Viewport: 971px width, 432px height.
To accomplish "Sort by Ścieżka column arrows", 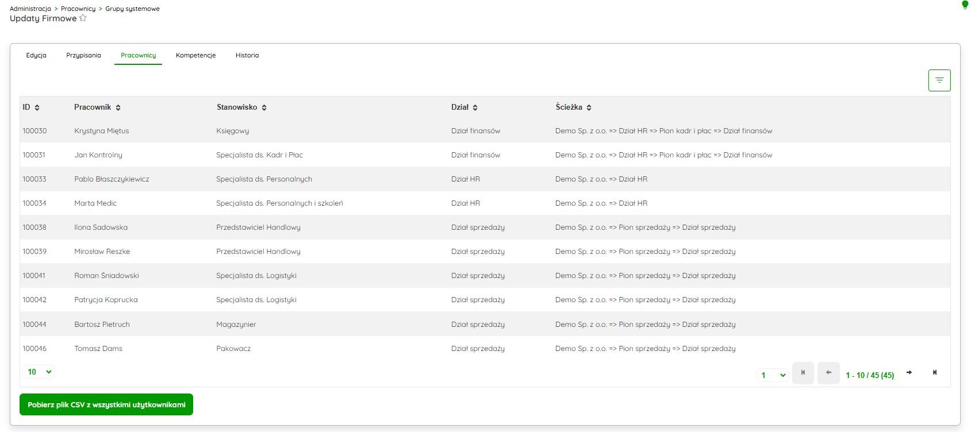I will (589, 107).
